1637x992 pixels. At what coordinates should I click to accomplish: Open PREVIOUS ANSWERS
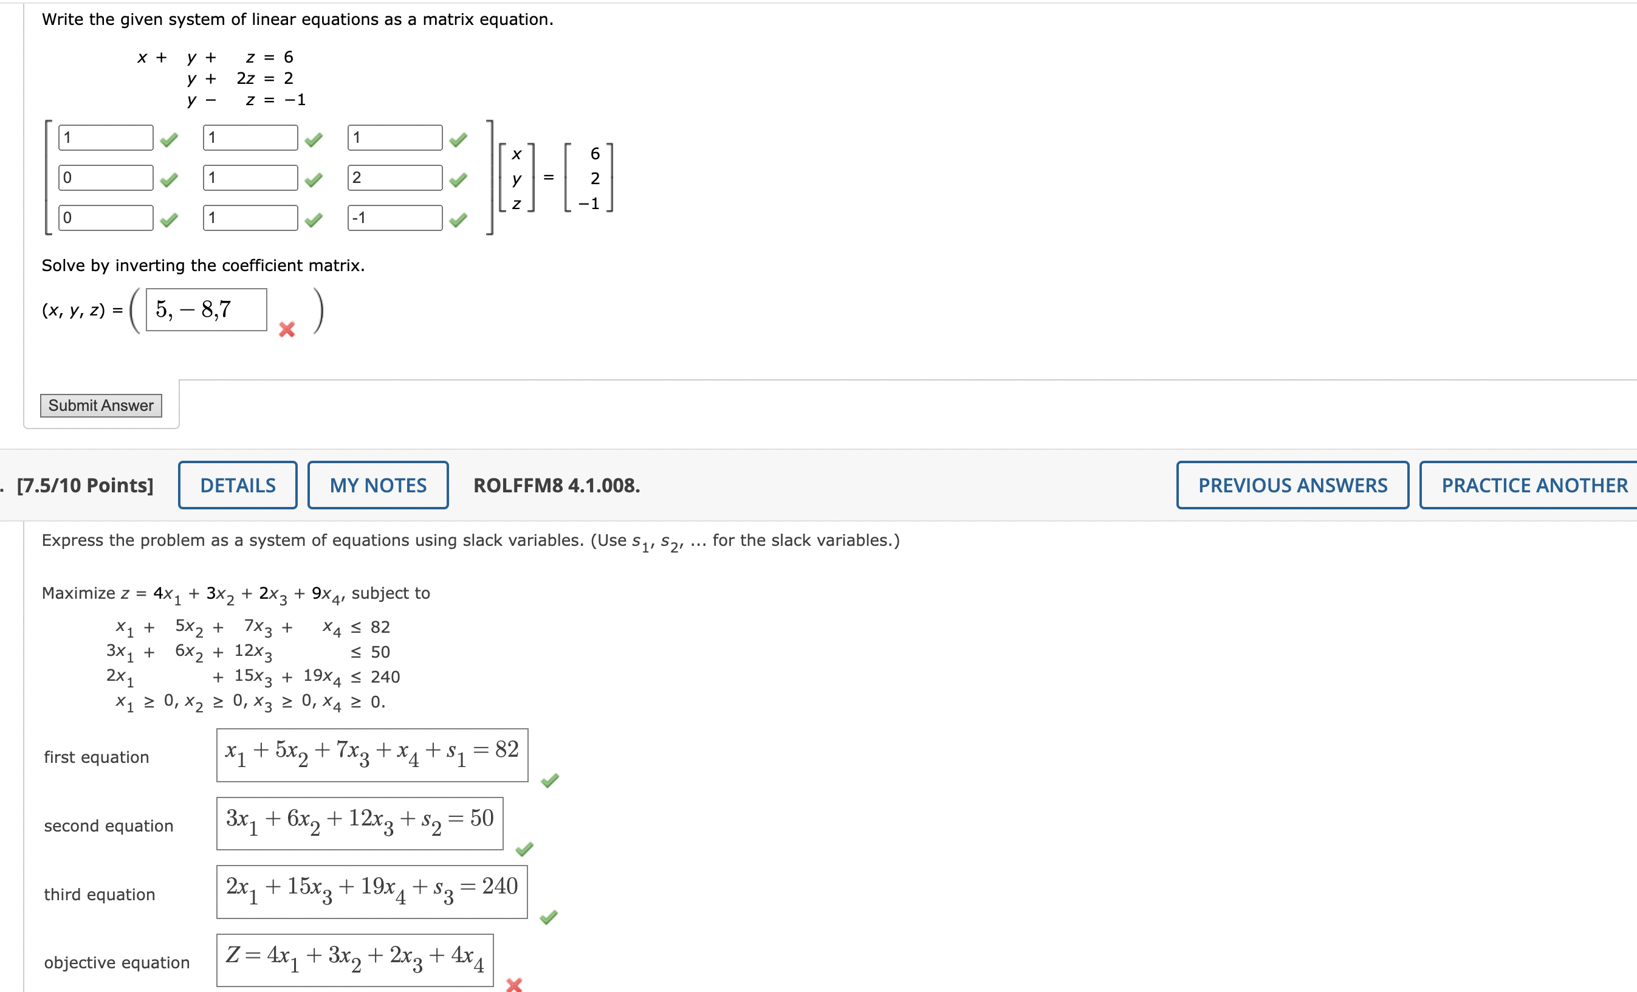pyautogui.click(x=1292, y=484)
